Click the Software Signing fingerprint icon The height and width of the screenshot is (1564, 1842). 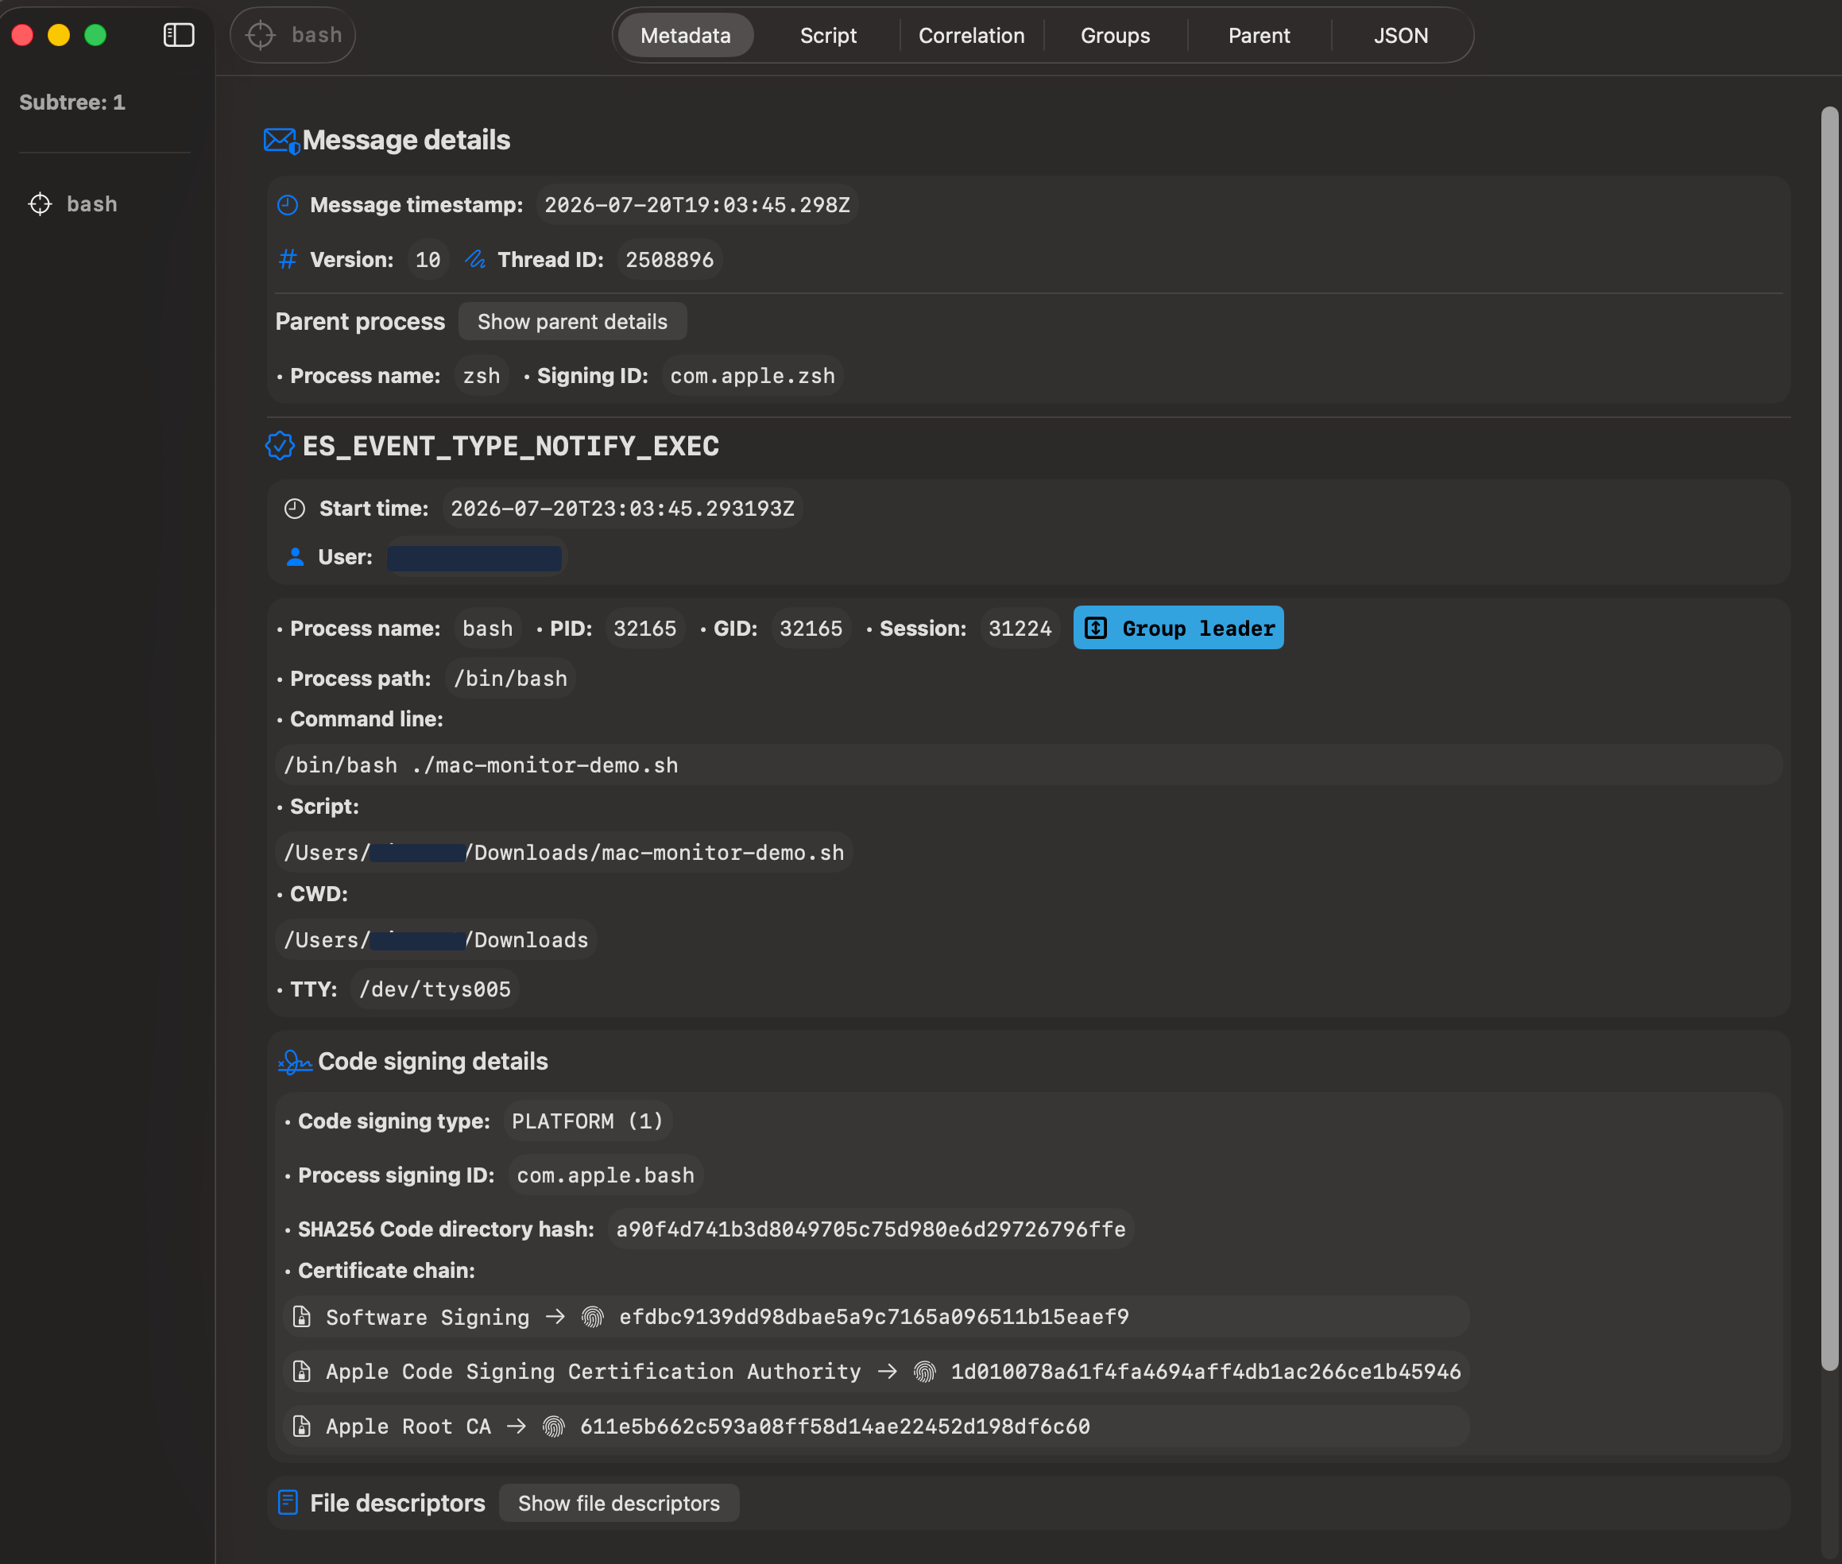(x=592, y=1317)
